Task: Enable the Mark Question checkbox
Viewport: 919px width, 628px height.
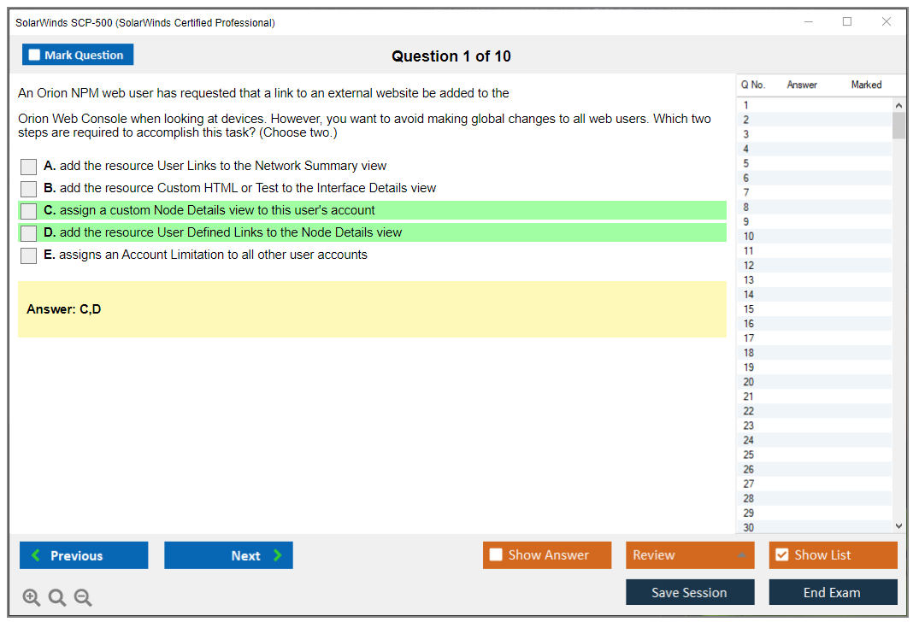Action: click(34, 56)
